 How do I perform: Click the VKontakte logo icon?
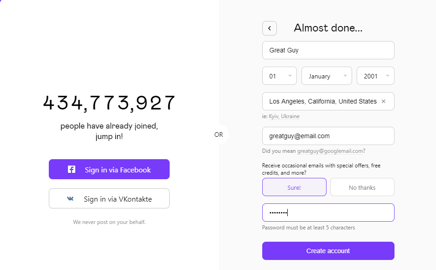[70, 199]
